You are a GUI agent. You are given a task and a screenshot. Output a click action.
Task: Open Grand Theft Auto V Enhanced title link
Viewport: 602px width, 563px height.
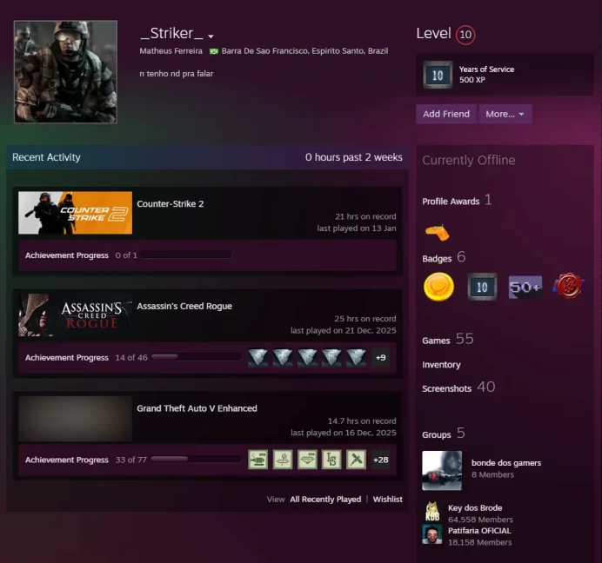197,408
